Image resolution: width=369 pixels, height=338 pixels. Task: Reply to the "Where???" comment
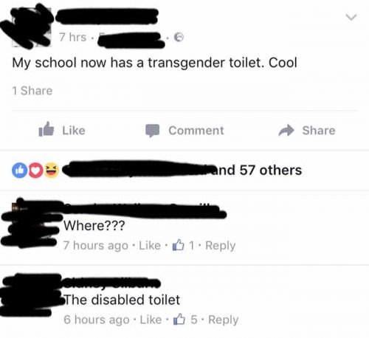[221, 246]
